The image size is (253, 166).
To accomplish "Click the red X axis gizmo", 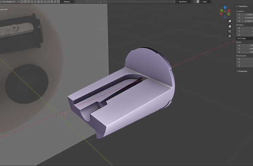I will 229,11.
